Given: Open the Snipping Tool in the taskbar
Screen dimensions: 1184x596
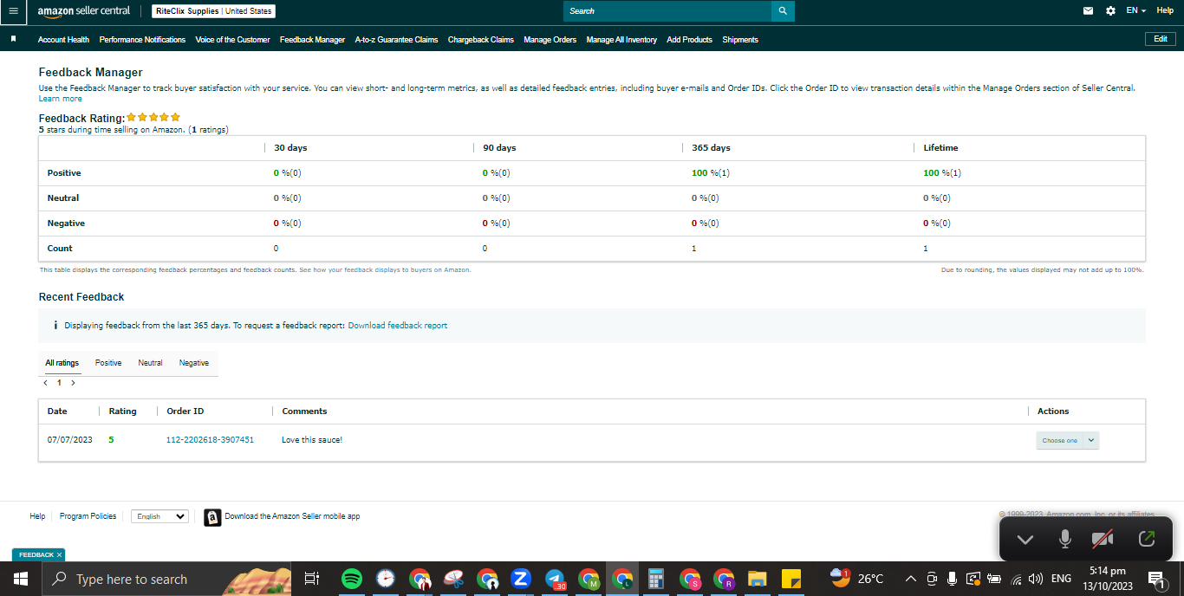Looking at the screenshot, I should tap(453, 579).
